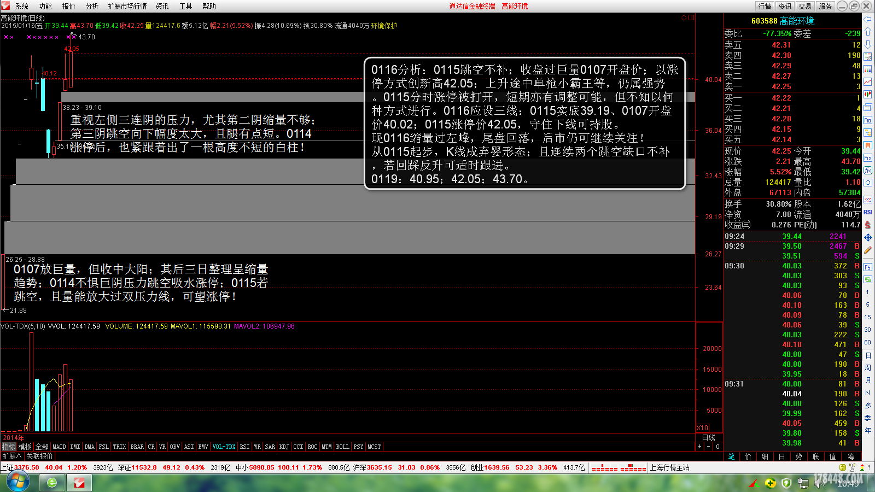Image resolution: width=875 pixels, height=492 pixels.
Task: Select the 日 daily period in sidebar
Action: coord(868,355)
